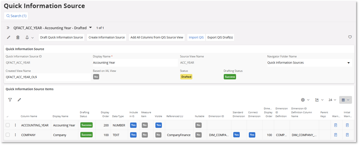Image resolution: width=359 pixels, height=145 pixels.
Task: Open the COMPANY row three-dot menu
Action: click(x=15, y=135)
